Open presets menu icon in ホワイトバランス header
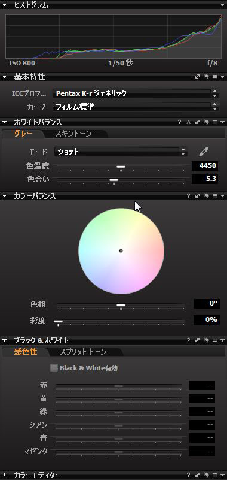This screenshot has height=480, width=227. (214, 122)
